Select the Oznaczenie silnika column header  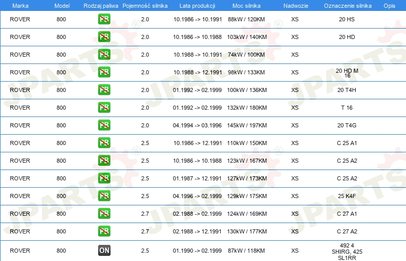(348, 6)
